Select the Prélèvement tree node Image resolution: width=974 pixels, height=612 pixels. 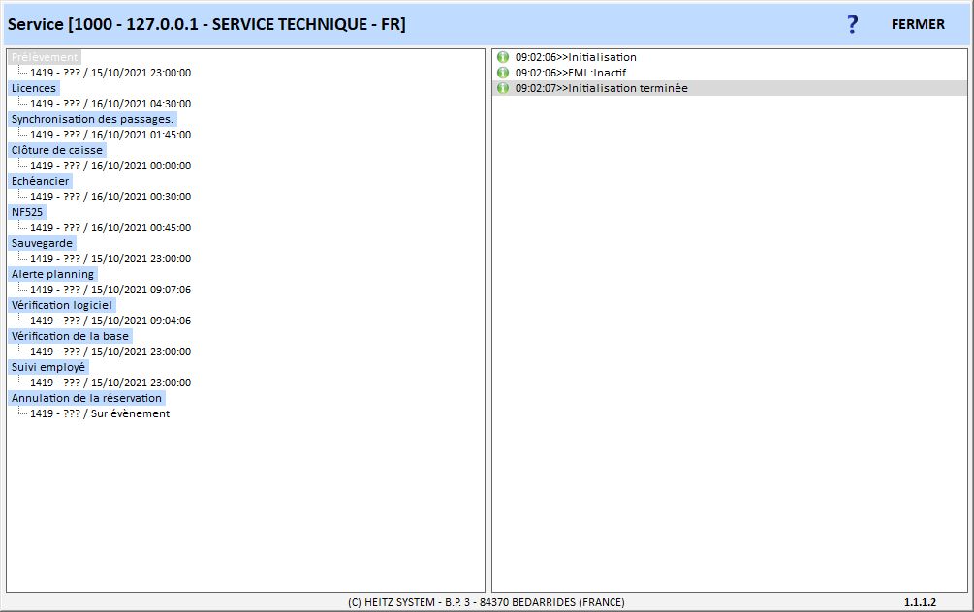(45, 57)
